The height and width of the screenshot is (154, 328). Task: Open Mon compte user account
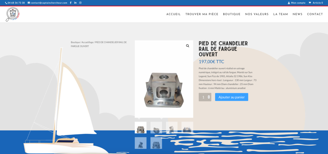296,3
